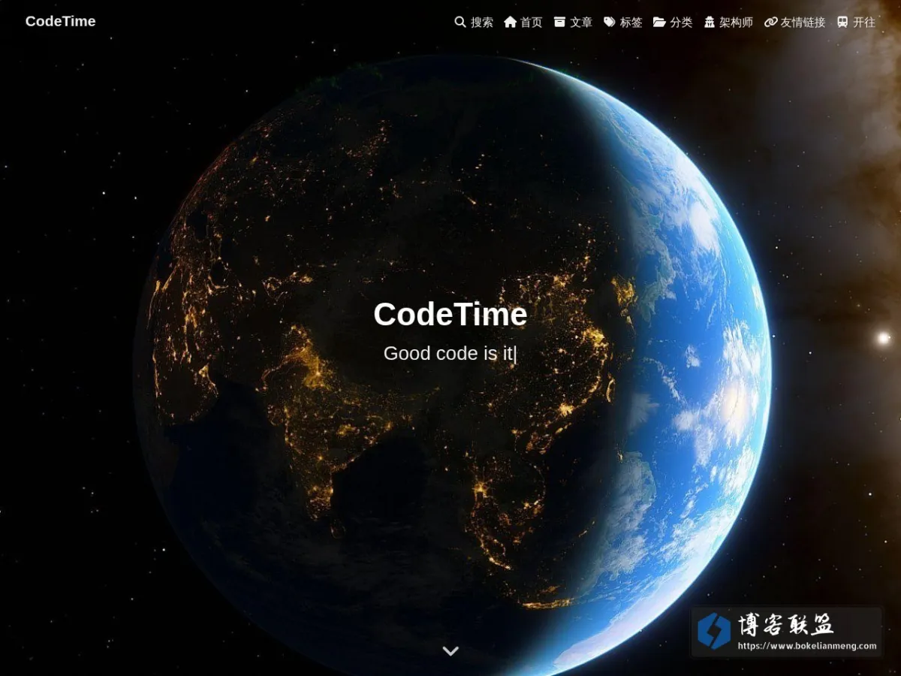The width and height of the screenshot is (901, 676).
Task: Click the train icon beside 开往
Action: (842, 22)
